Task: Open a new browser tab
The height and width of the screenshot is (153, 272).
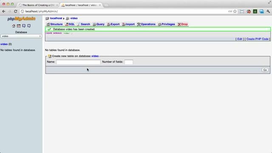Action: 106,5
